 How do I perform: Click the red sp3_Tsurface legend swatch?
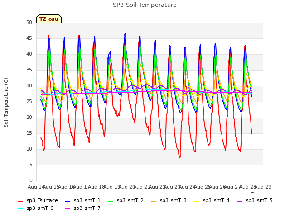[20, 201]
